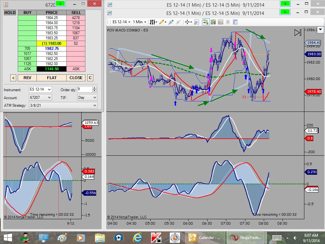Image resolution: width=325 pixels, height=244 pixels.
Task: Click the C button beside CLOSE
Action: tap(90, 78)
